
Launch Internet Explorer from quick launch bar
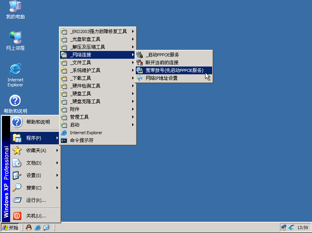37,228
